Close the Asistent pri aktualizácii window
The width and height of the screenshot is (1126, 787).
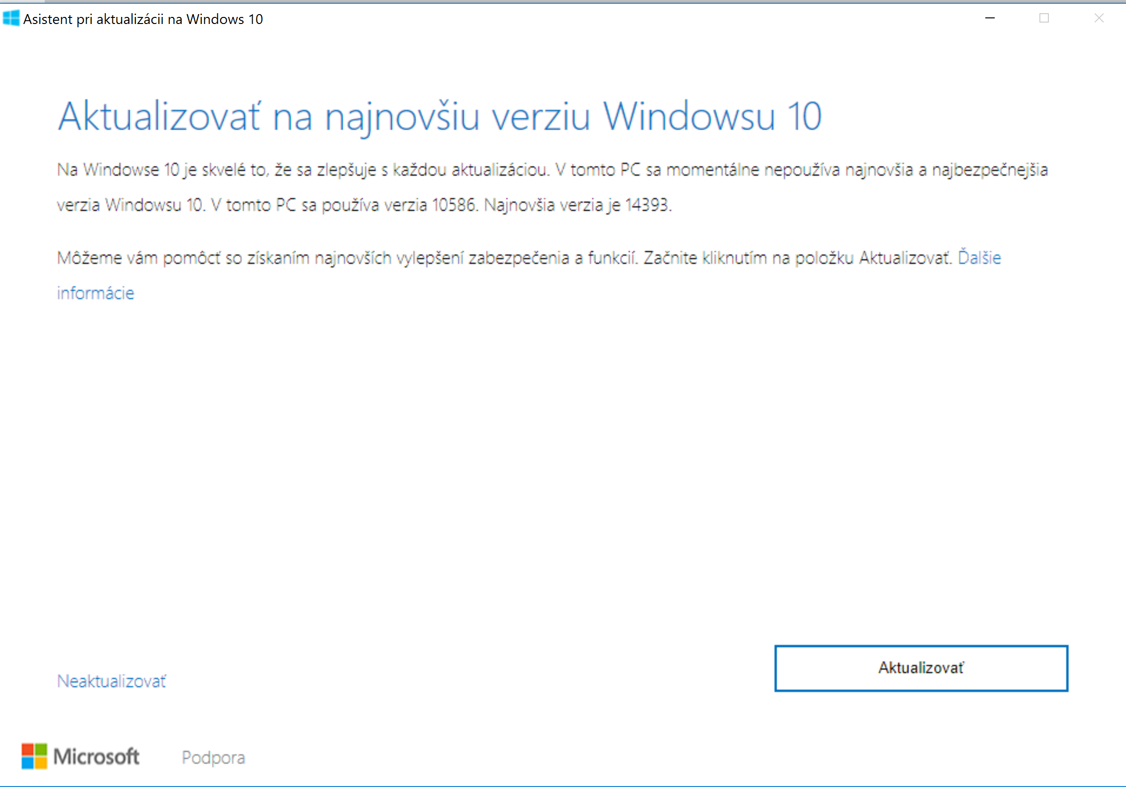pos(1099,18)
